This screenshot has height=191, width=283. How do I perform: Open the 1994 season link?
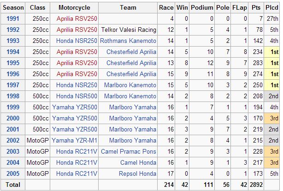[x=13, y=52]
